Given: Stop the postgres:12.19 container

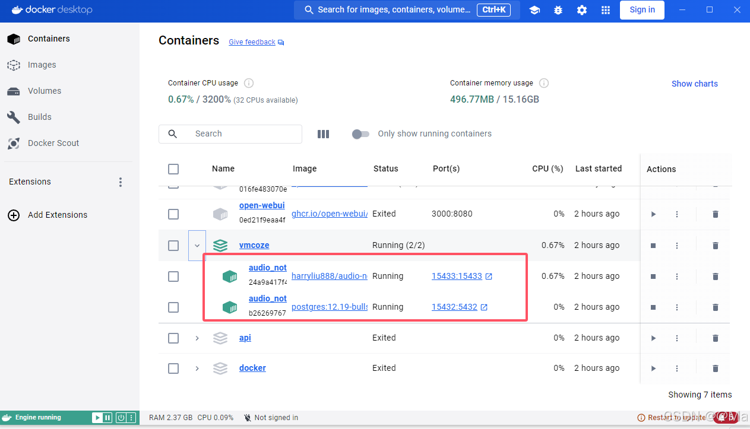Looking at the screenshot, I should pyautogui.click(x=653, y=307).
